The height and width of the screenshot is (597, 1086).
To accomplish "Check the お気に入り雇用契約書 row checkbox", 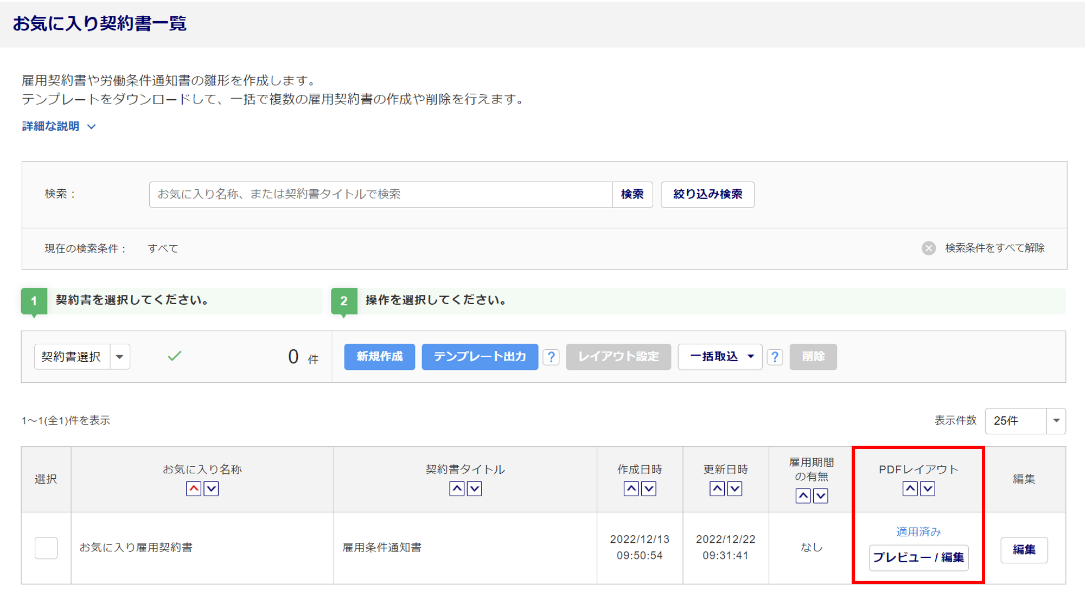I will tap(46, 548).
